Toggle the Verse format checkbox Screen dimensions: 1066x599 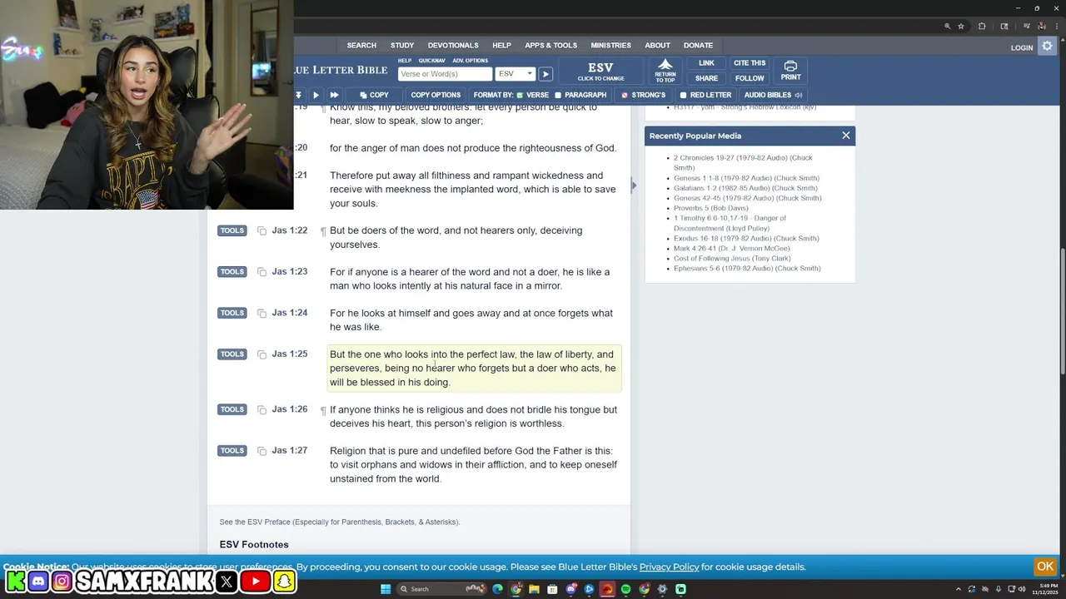520,95
